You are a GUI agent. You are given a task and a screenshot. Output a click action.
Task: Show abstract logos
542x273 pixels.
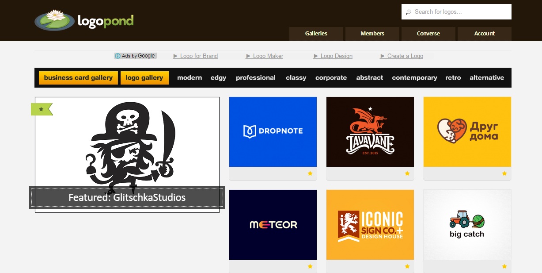pyautogui.click(x=370, y=78)
